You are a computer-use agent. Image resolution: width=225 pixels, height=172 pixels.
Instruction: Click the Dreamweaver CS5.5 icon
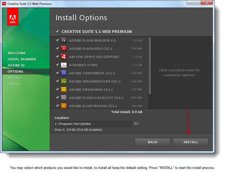(x=64, y=81)
